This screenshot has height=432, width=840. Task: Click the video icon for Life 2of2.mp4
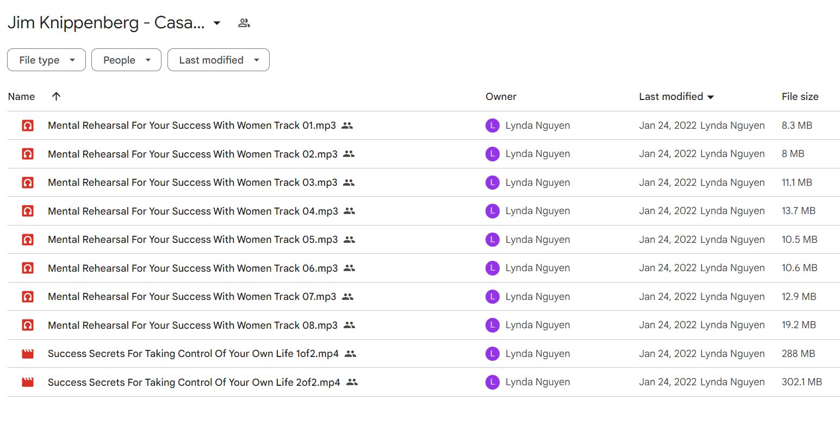click(28, 382)
